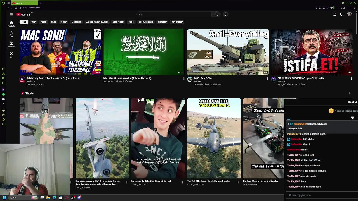The width and height of the screenshot is (358, 201).
Task: Click Windows taskbar search box
Action: [23, 198]
